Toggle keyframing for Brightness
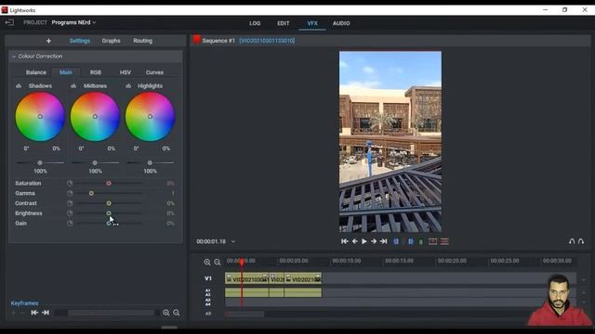Image resolution: width=595 pixels, height=334 pixels. pos(70,213)
